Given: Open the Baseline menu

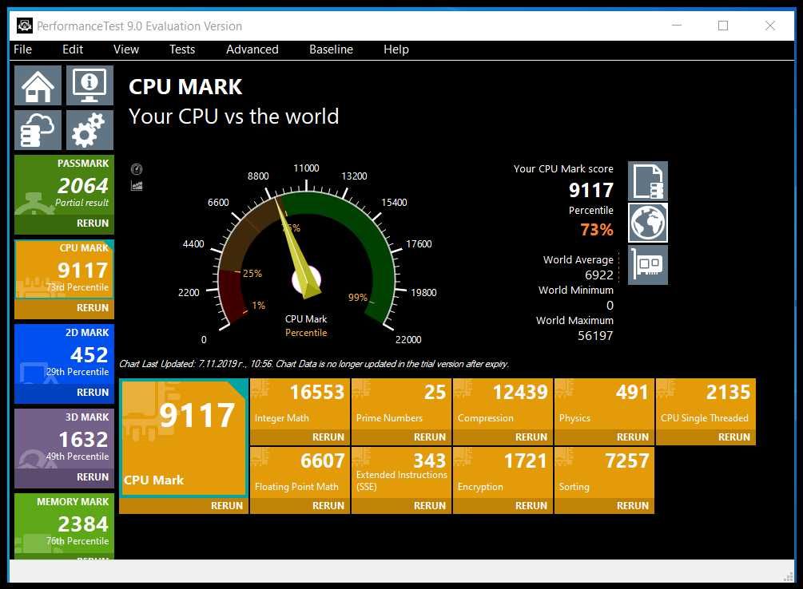Looking at the screenshot, I should coord(332,49).
